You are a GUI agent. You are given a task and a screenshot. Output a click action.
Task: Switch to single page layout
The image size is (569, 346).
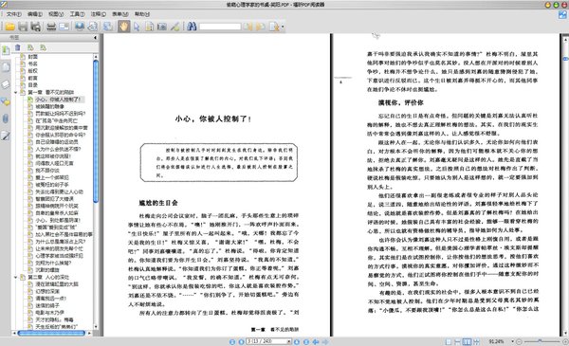pos(449,341)
